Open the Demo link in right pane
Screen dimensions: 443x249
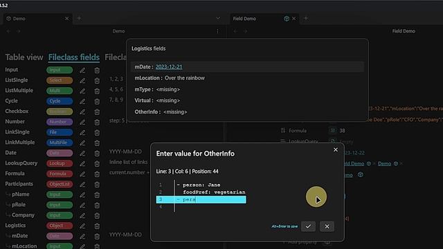[x=385, y=164]
